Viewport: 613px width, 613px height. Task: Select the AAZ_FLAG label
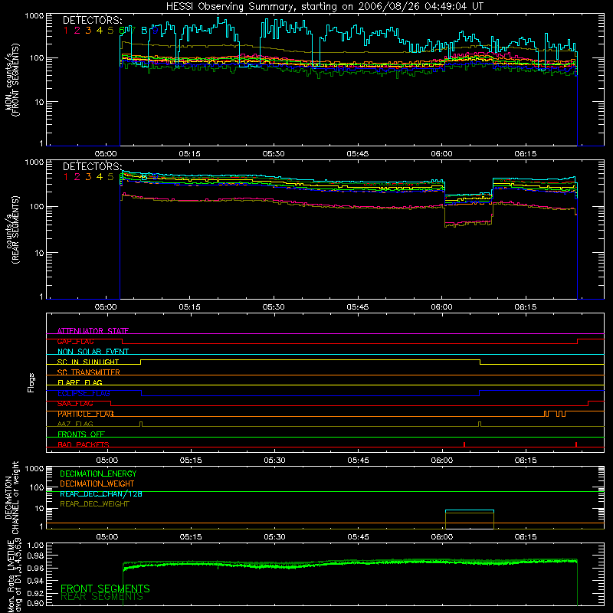coord(75,424)
